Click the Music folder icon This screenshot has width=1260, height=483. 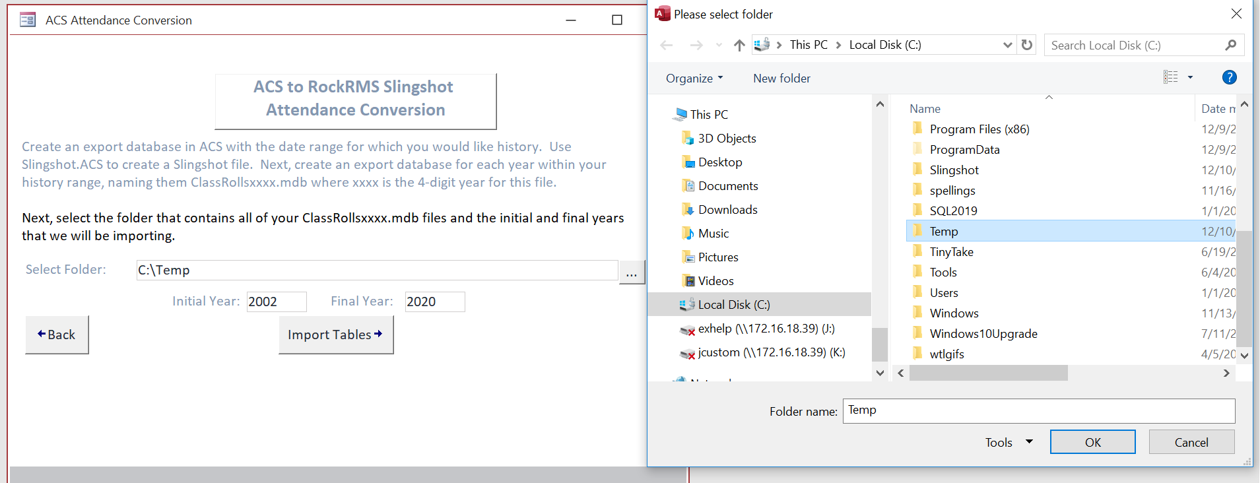click(x=688, y=234)
